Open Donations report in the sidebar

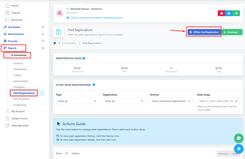19,87
